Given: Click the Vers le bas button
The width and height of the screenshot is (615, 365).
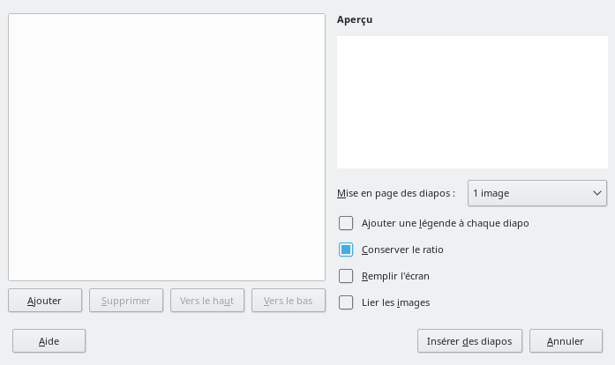Looking at the screenshot, I should pos(288,301).
